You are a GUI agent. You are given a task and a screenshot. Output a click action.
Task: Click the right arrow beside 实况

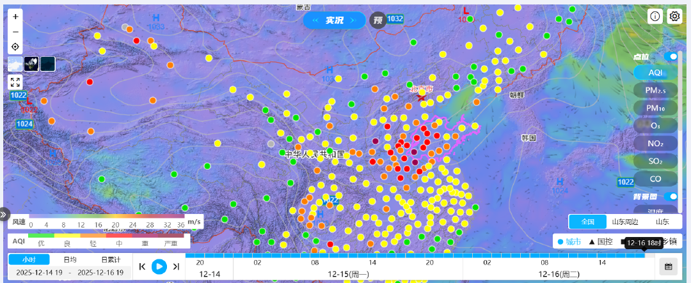(353, 20)
